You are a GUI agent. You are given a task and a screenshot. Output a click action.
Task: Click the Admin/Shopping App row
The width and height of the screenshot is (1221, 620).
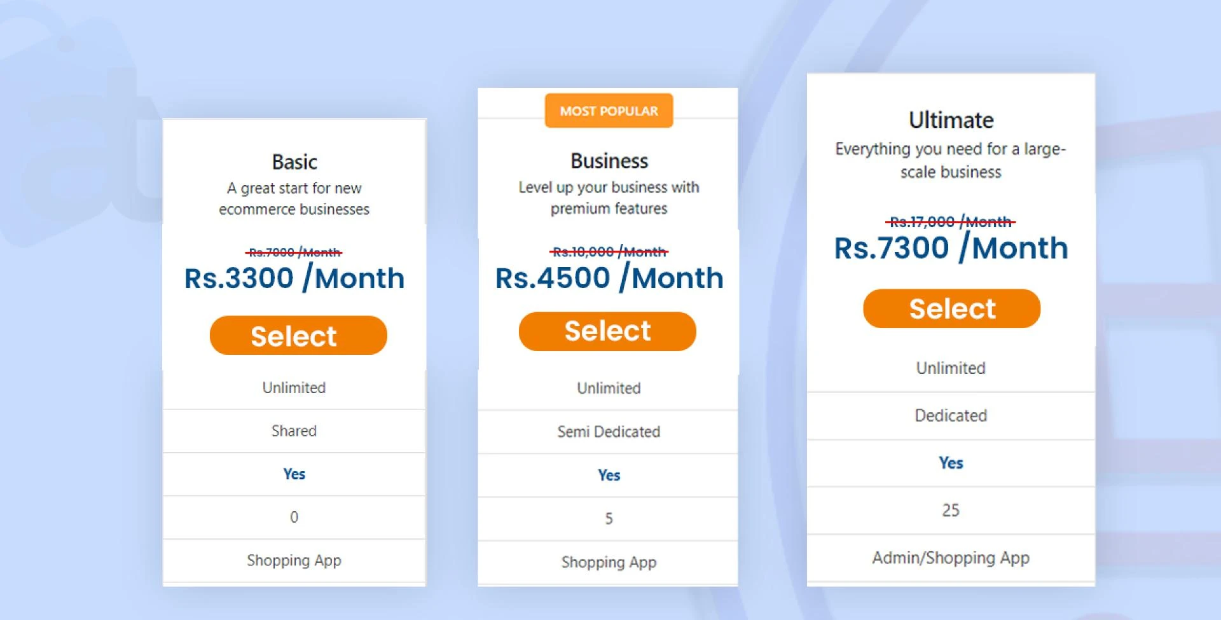click(x=951, y=558)
